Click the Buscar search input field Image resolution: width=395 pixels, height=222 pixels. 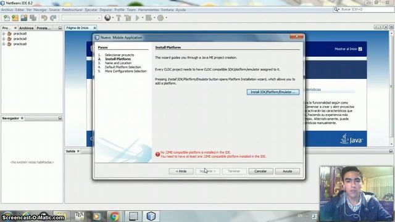pos(366,9)
